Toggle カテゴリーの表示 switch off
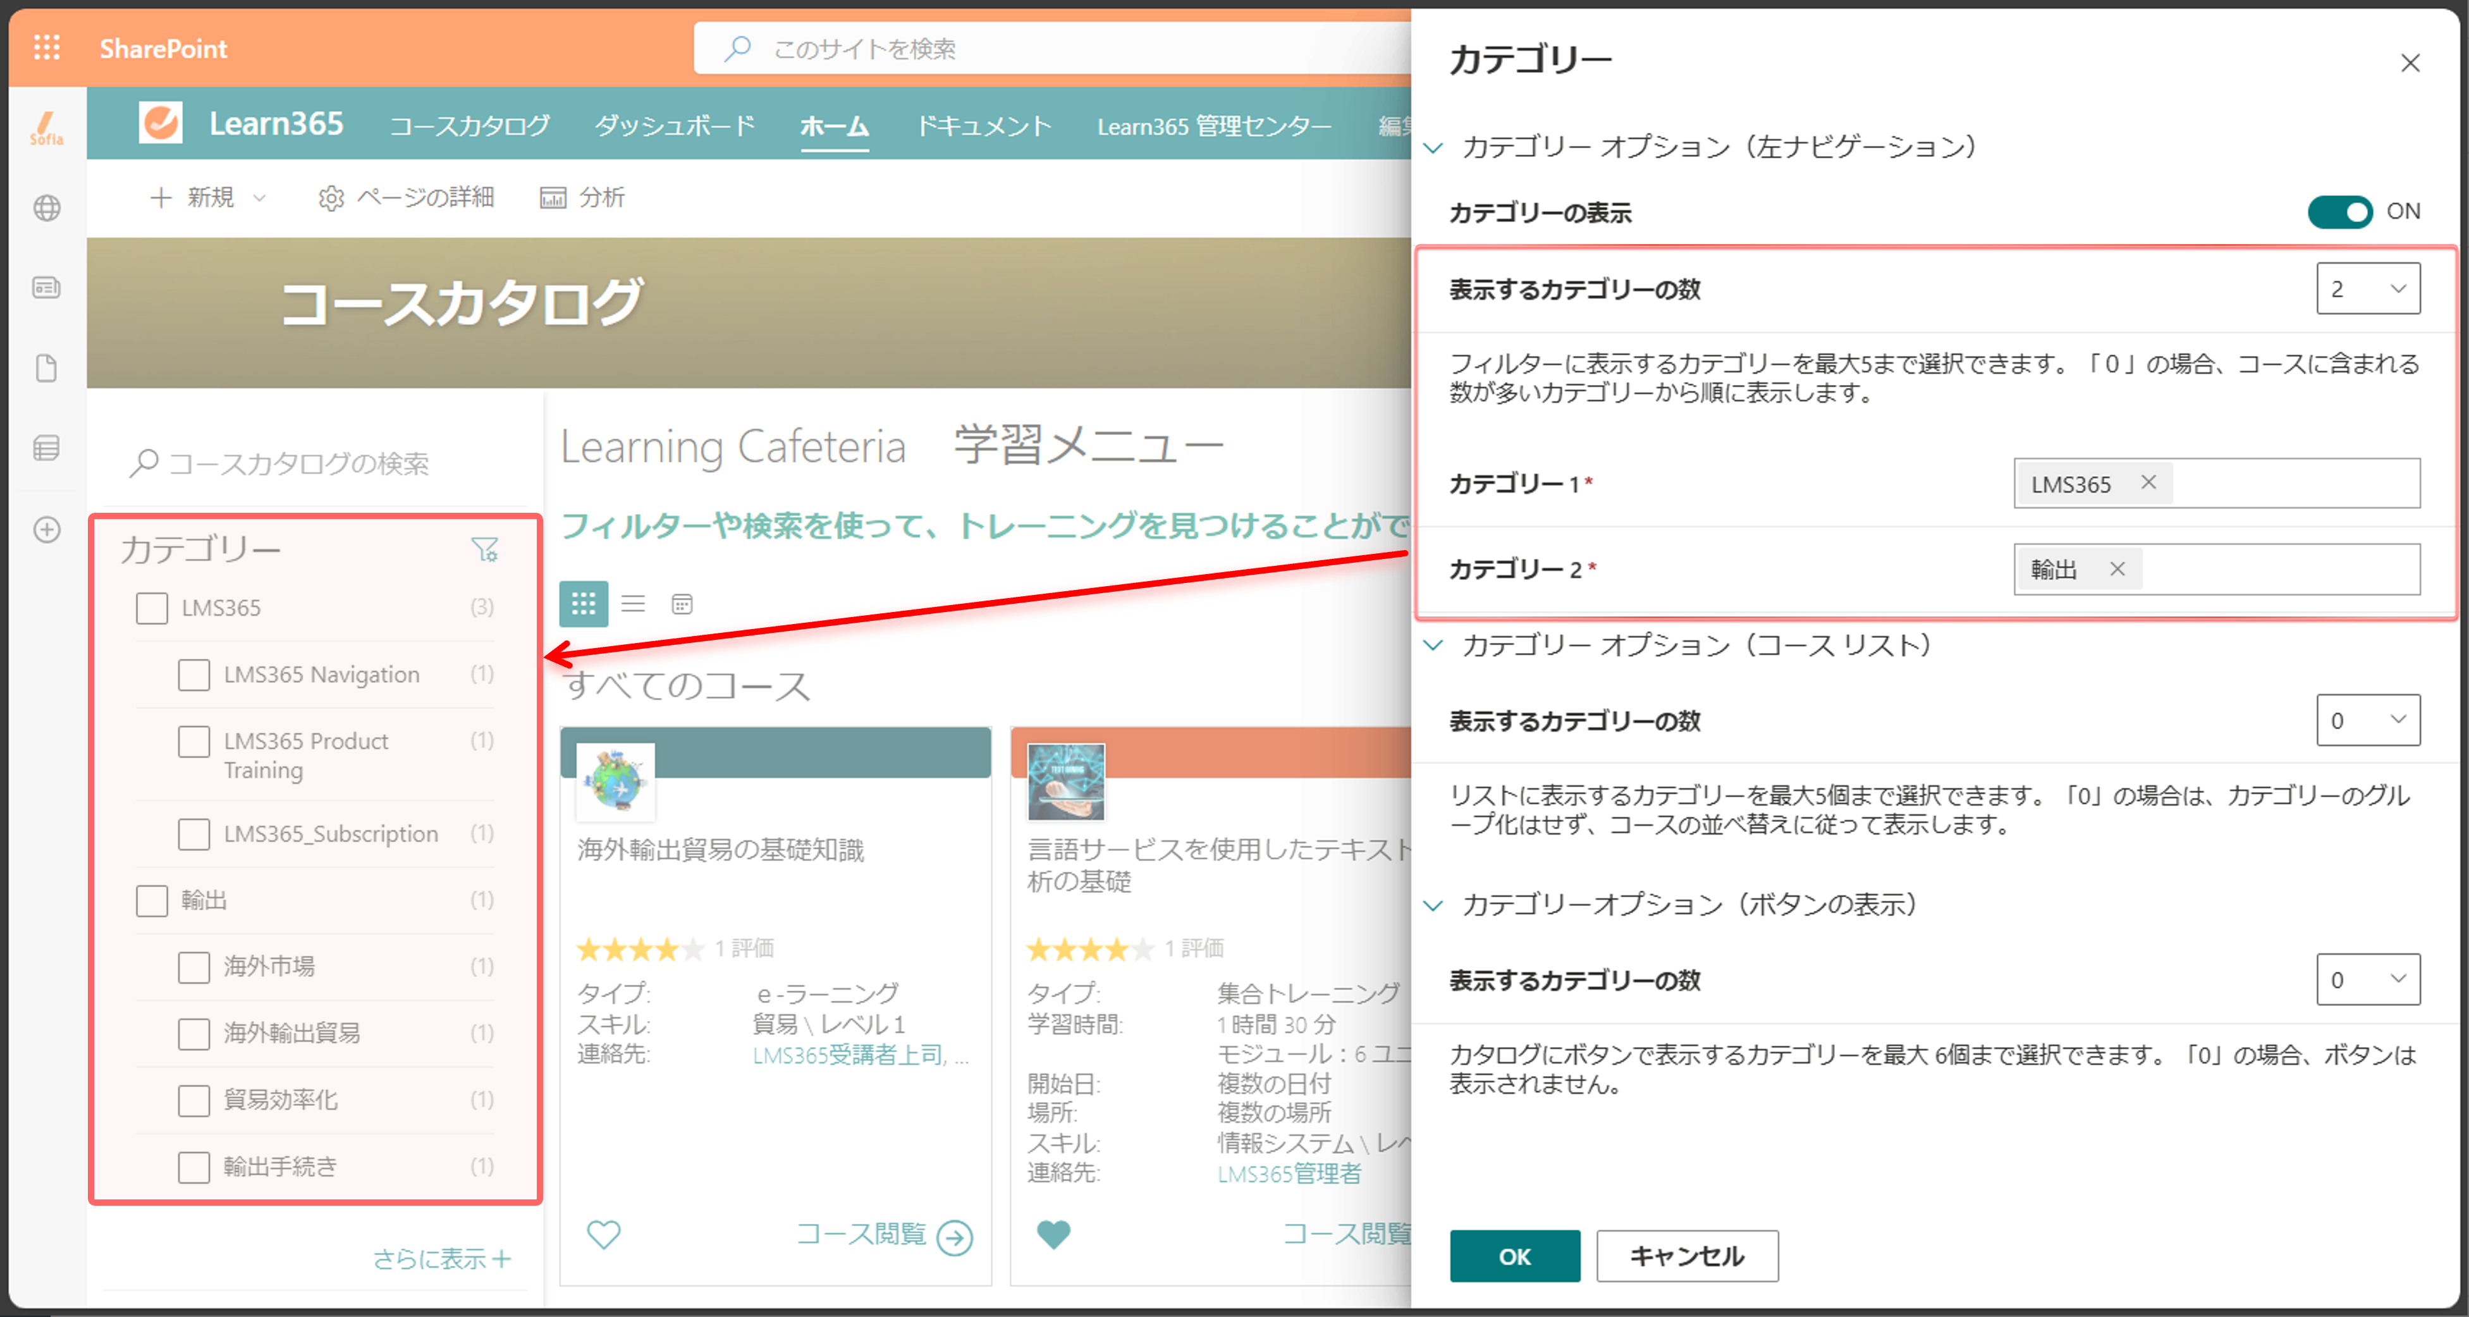Screen dimensions: 2469x1317 [x=2339, y=212]
